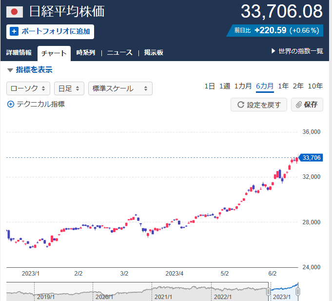The height and width of the screenshot is (301, 332).
Task: Click the plus icon for ポートフォリオに追加
Action: click(x=14, y=32)
